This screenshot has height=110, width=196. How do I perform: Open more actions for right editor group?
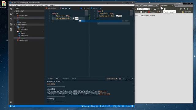click(133, 8)
